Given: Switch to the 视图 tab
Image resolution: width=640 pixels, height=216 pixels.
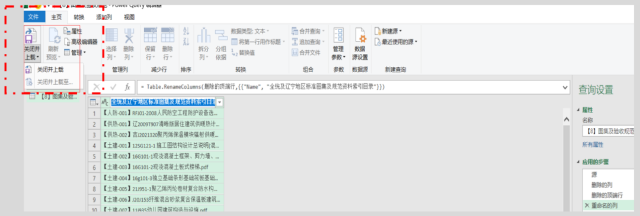Looking at the screenshot, I should (129, 17).
